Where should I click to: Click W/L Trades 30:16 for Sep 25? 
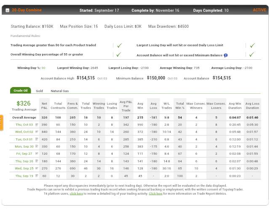coord(166,169)
